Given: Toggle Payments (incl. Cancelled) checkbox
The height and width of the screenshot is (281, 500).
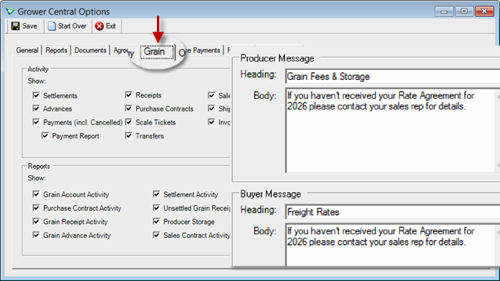Looking at the screenshot, I should [x=36, y=122].
